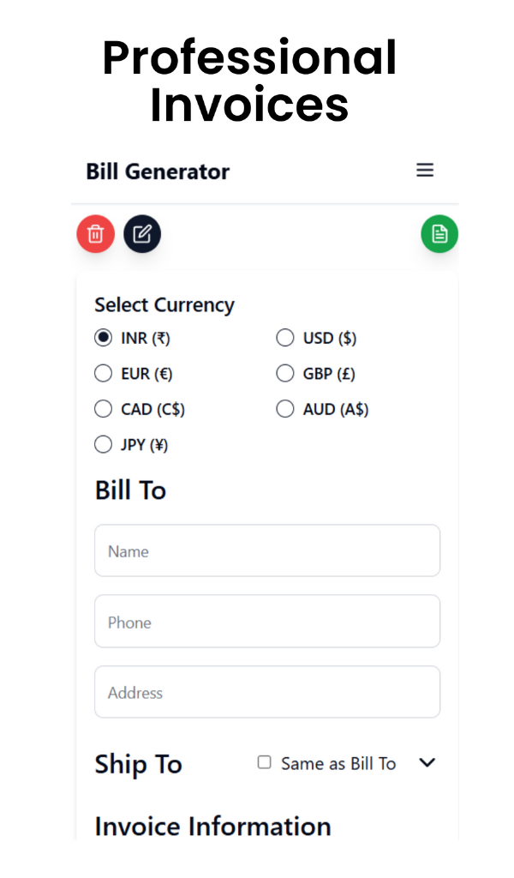Click the Phone input field
Screen dimensions: 514x878
(x=267, y=621)
